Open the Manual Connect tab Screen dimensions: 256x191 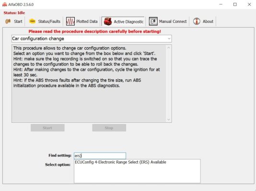coord(173,21)
